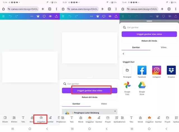Open new browser tab in left phone
The width and height of the screenshot is (179, 132).
coord(43,9)
